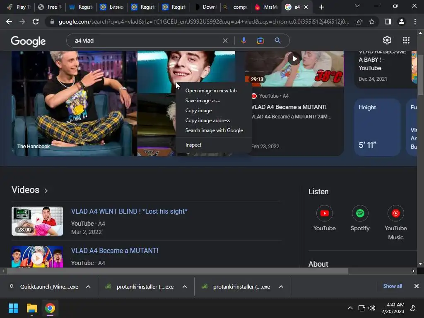Show hidden system tray icons
The height and width of the screenshot is (318, 424).
[350, 308]
